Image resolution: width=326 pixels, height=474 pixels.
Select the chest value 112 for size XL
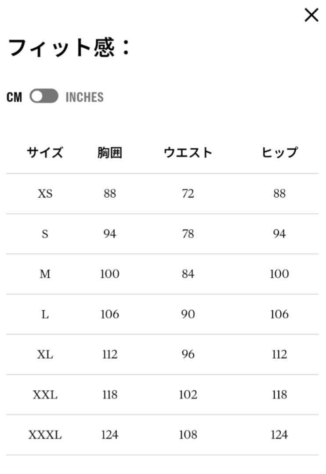click(x=109, y=354)
